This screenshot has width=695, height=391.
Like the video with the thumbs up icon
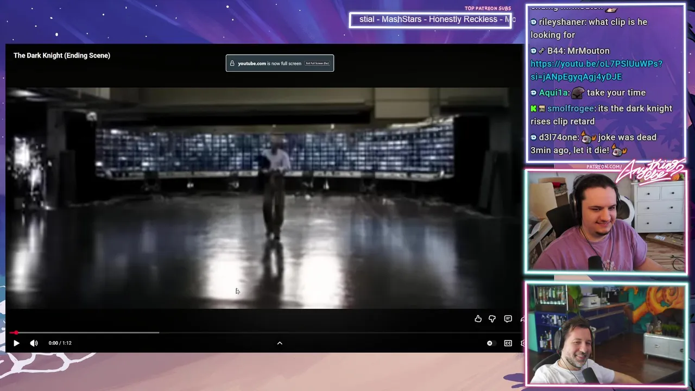[x=478, y=319]
